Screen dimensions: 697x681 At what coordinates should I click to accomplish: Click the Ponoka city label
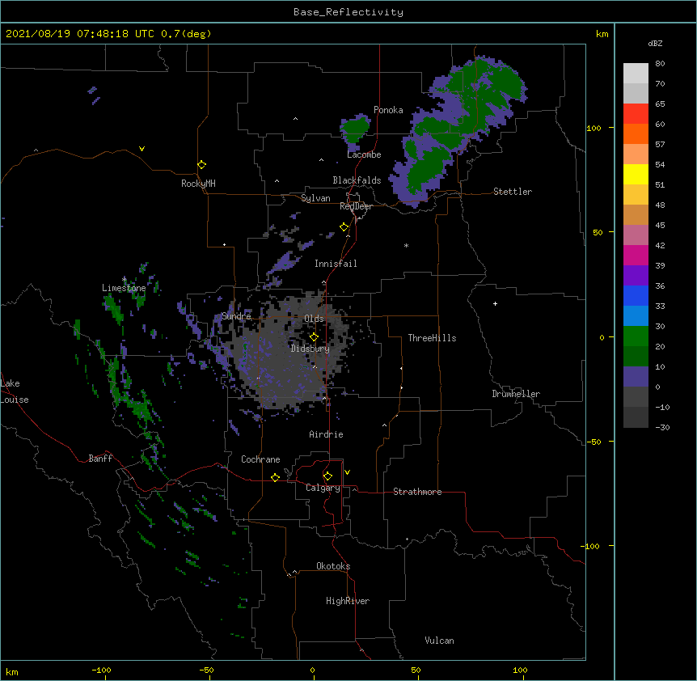point(388,110)
